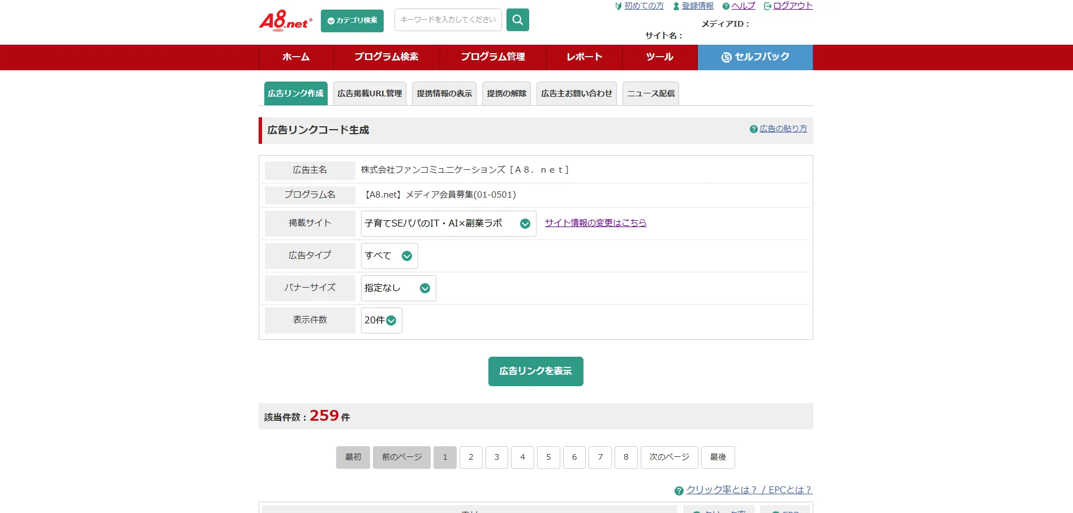Expand the バナーサイズ dropdown
The height and width of the screenshot is (513, 1073).
click(x=398, y=288)
